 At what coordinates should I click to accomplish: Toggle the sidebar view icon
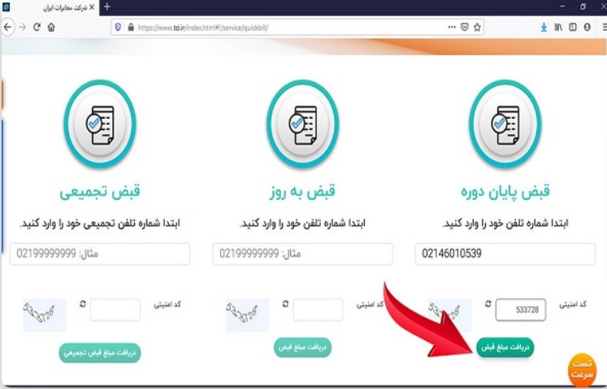573,27
